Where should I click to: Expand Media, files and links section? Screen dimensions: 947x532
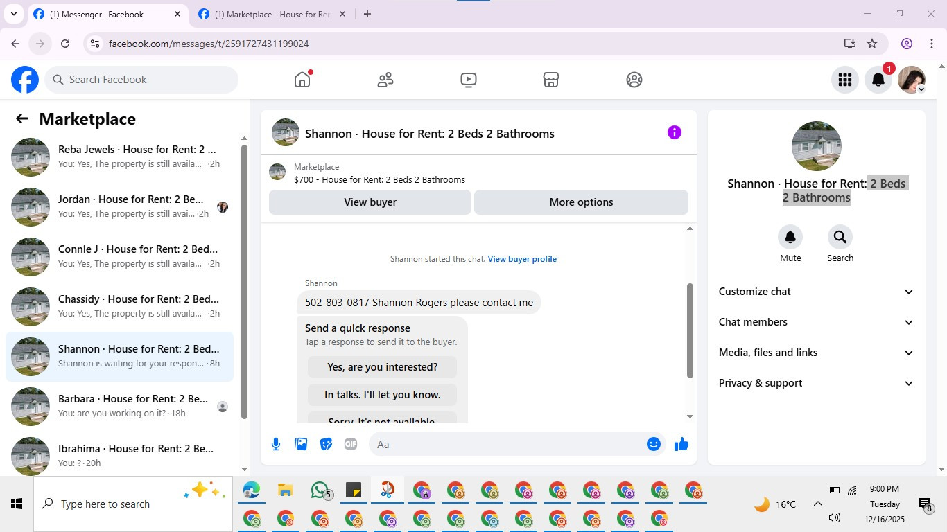(816, 353)
